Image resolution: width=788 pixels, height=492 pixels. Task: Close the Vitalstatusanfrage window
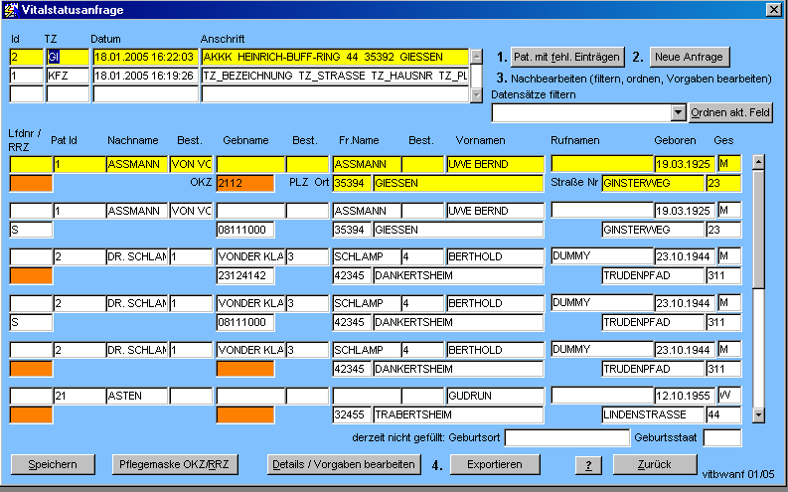click(773, 9)
